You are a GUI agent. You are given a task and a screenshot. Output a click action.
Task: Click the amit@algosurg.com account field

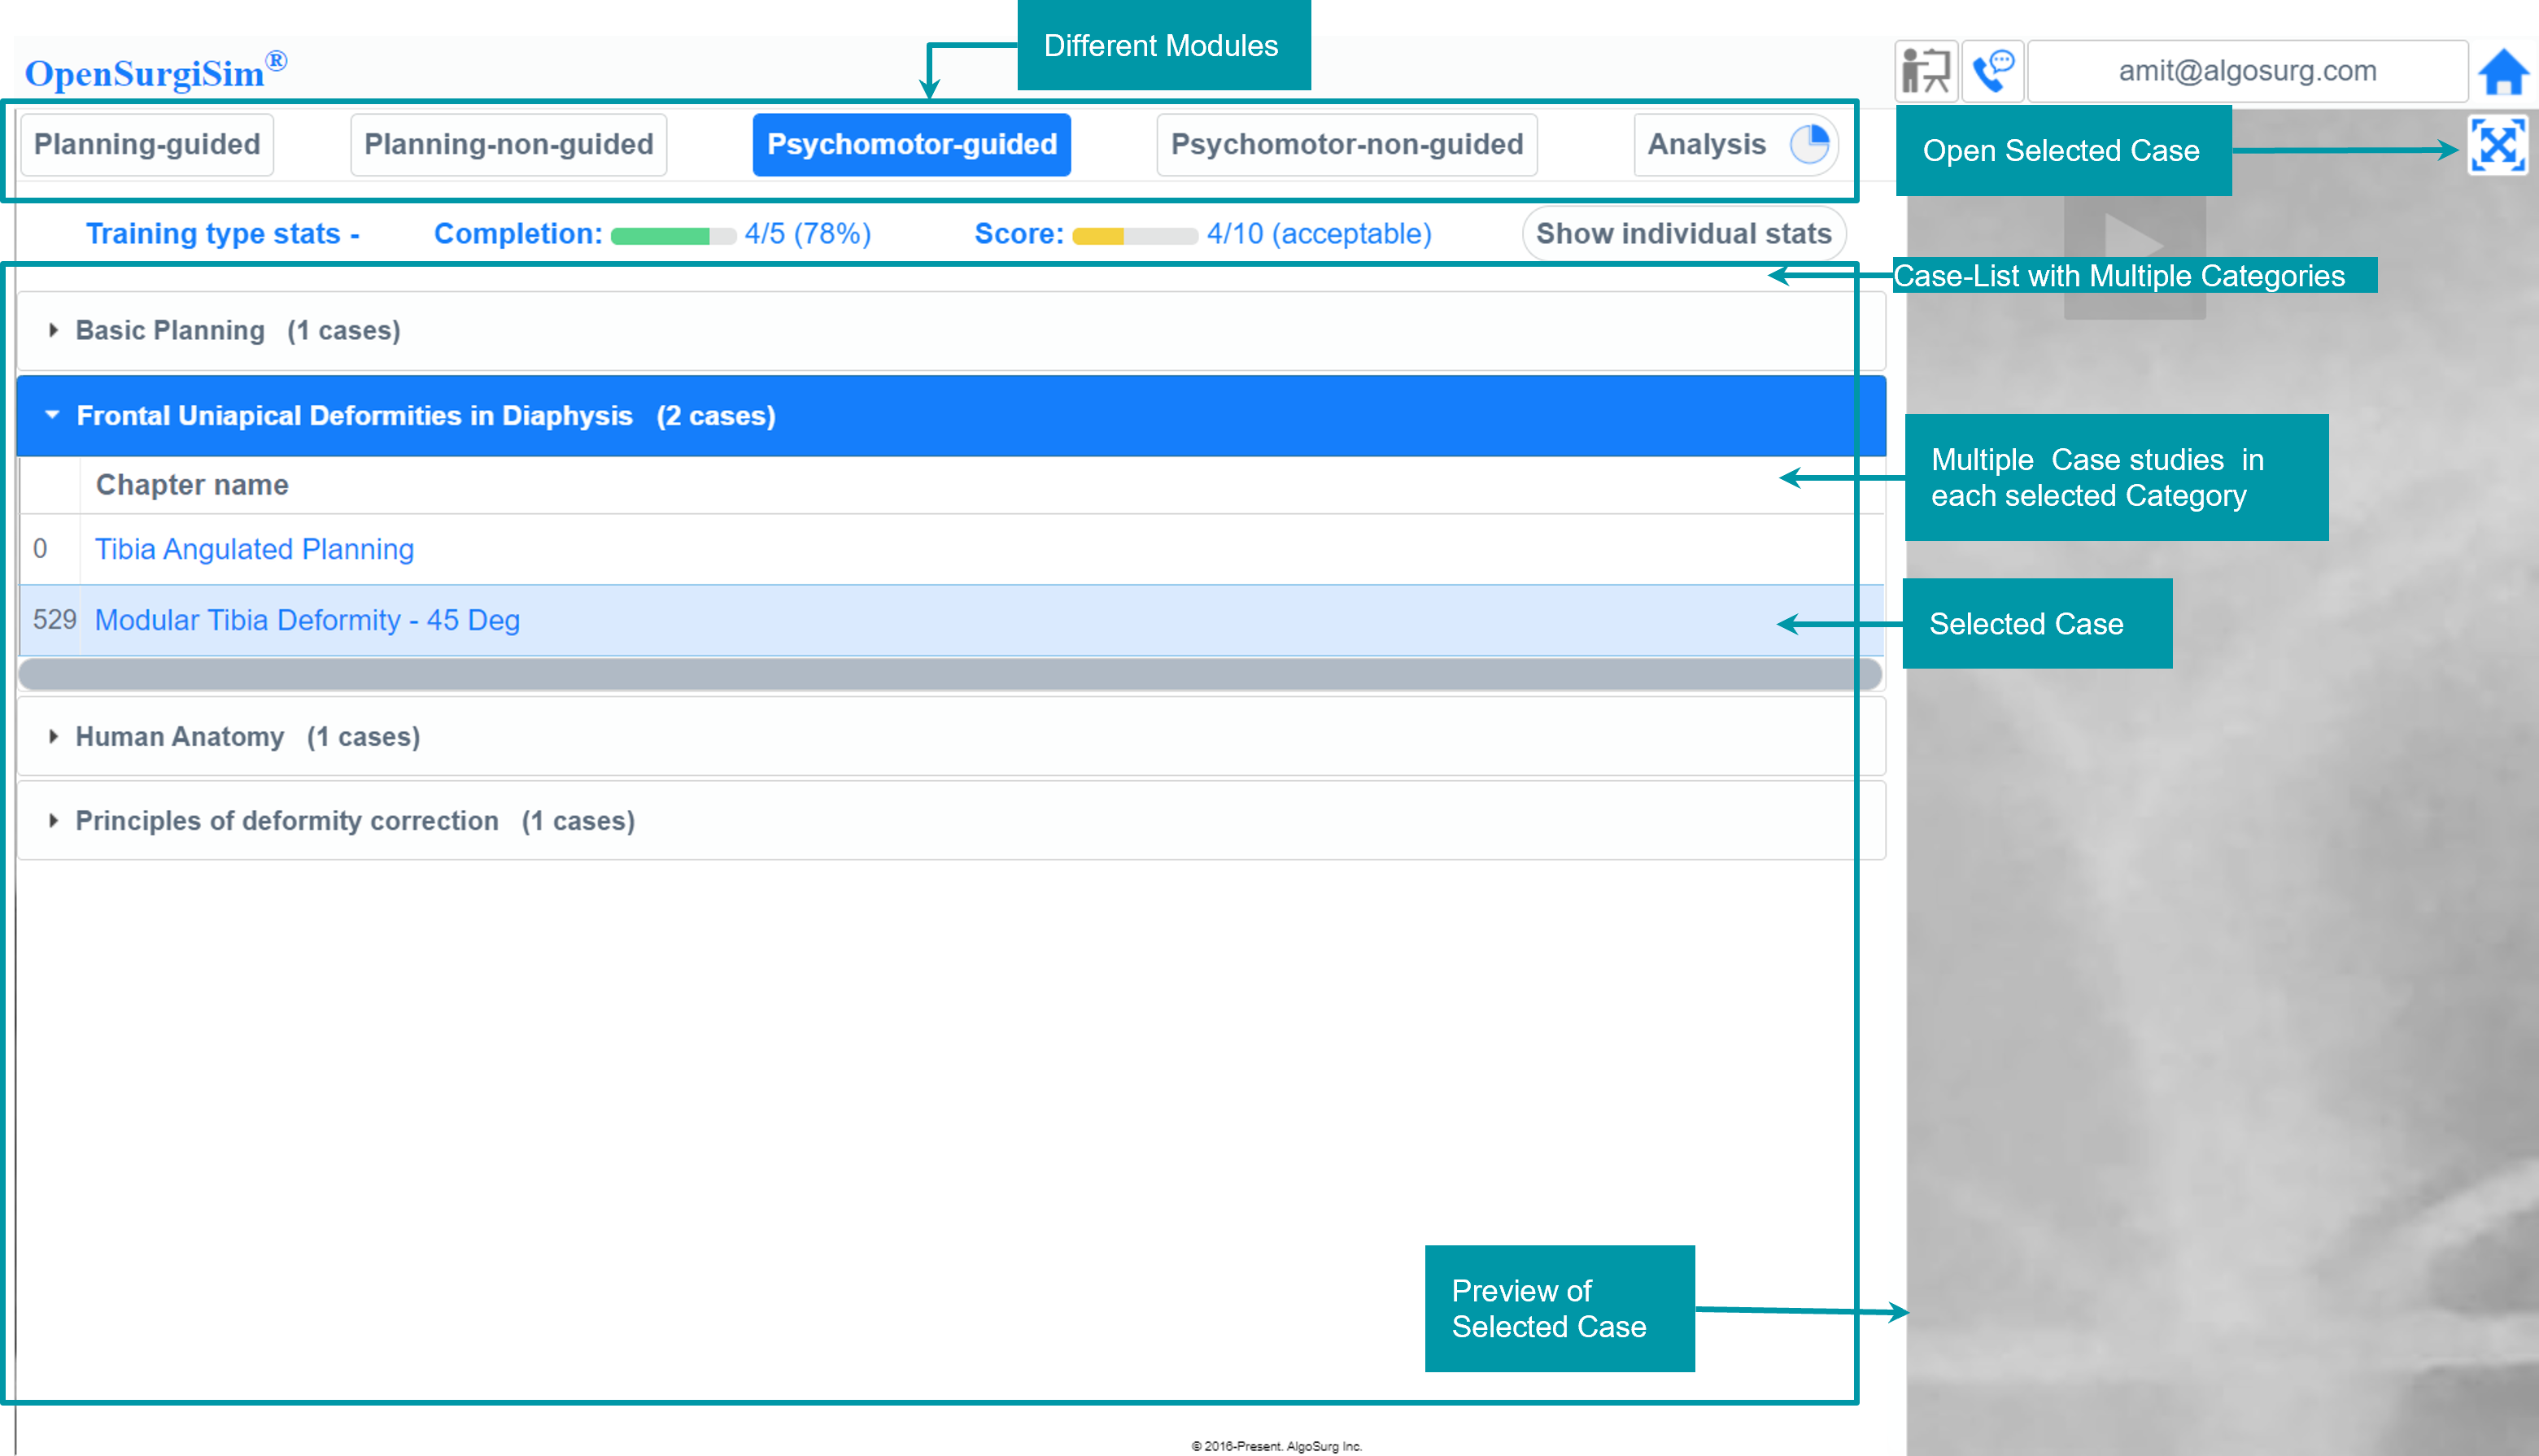(x=2246, y=71)
